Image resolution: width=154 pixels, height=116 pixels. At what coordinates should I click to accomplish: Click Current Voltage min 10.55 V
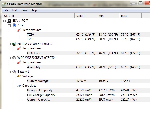103,81
